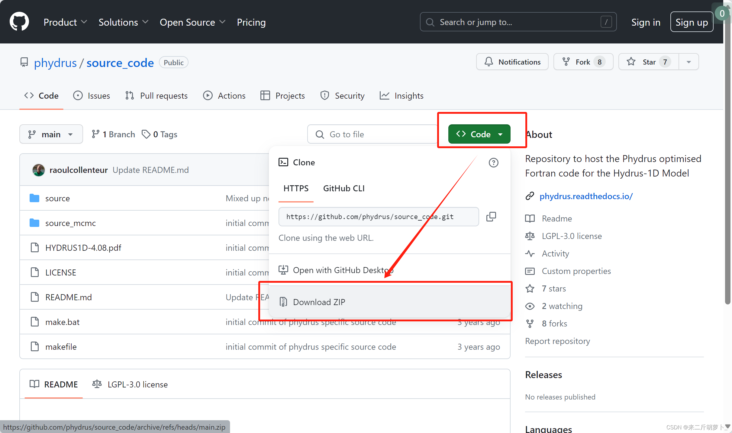This screenshot has width=732, height=433.
Task: Open the main branch selector
Action: pyautogui.click(x=51, y=134)
